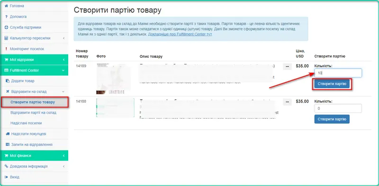Click the $35.00 price of item 14188
This screenshot has height=186, width=379.
tap(302, 101)
